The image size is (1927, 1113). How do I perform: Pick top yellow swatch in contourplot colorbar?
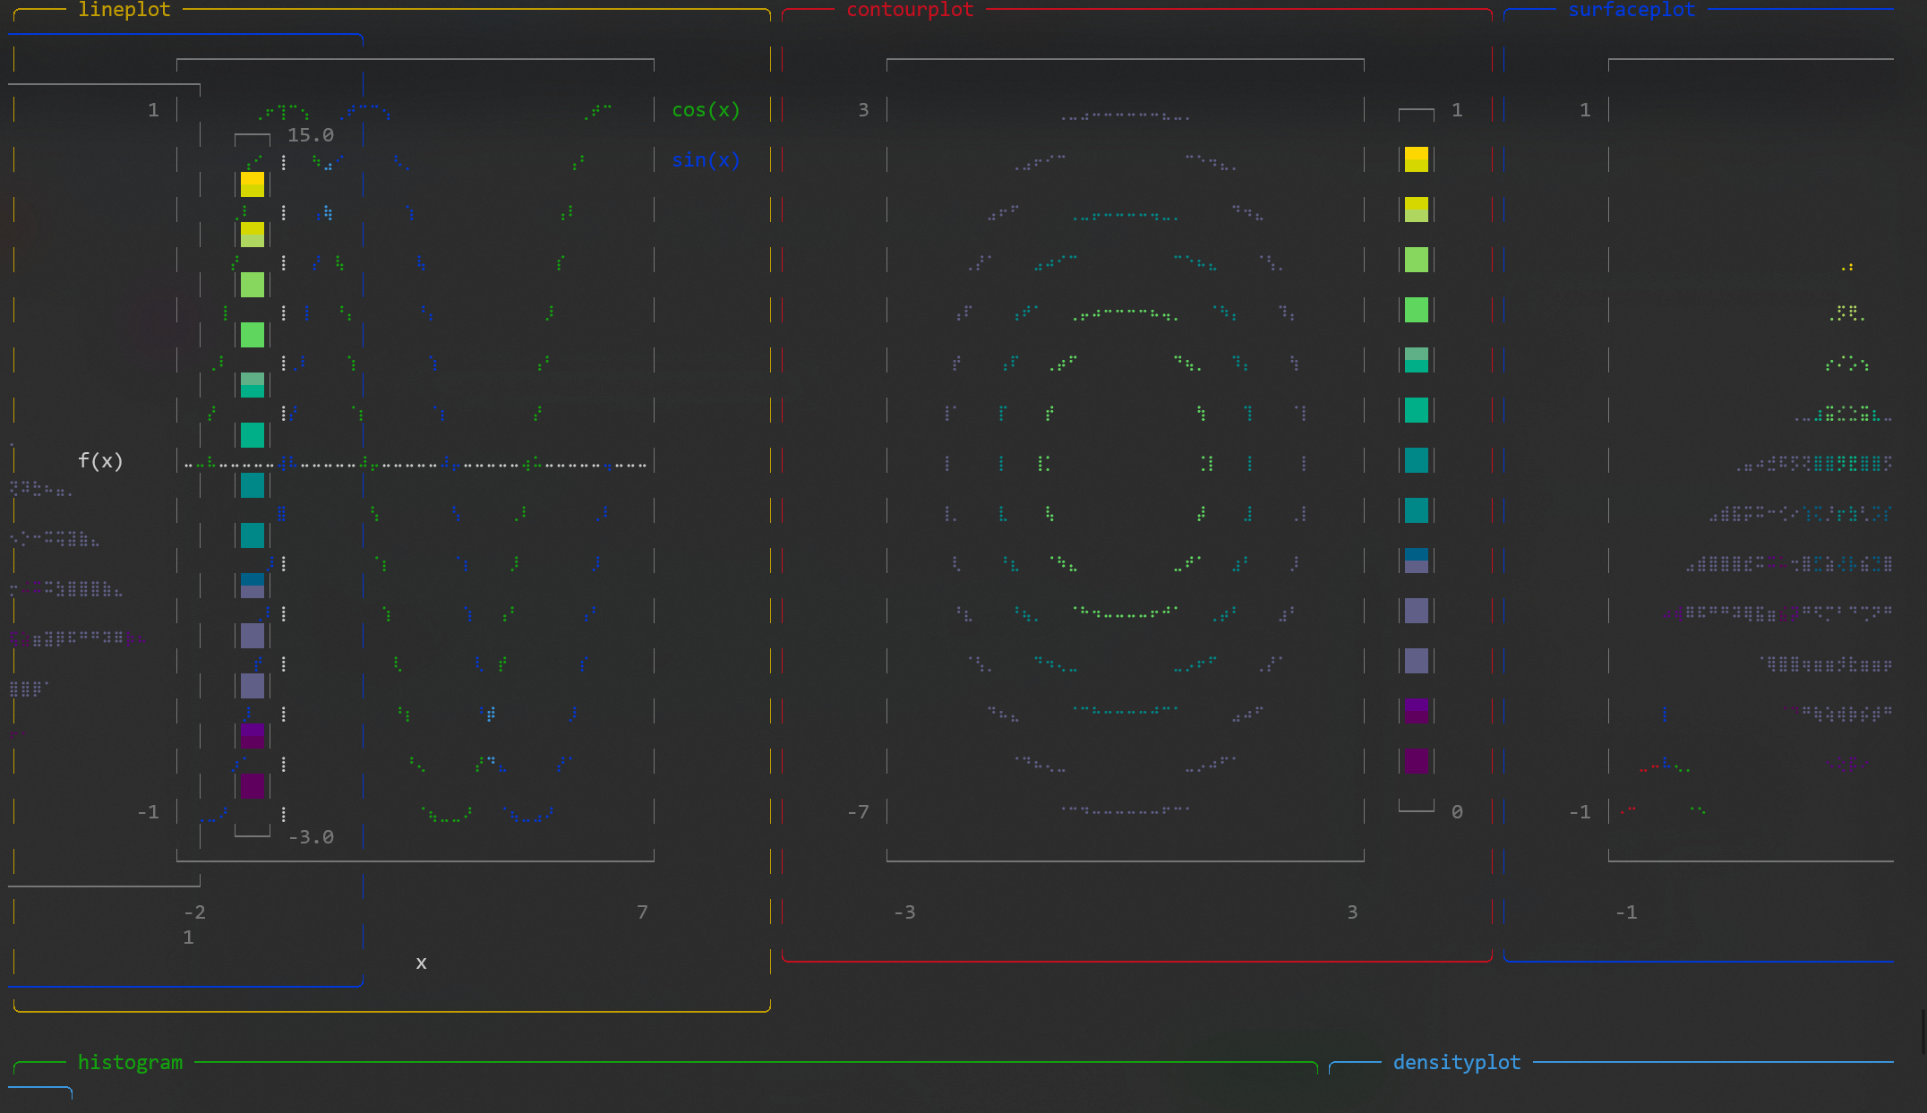(x=1416, y=159)
